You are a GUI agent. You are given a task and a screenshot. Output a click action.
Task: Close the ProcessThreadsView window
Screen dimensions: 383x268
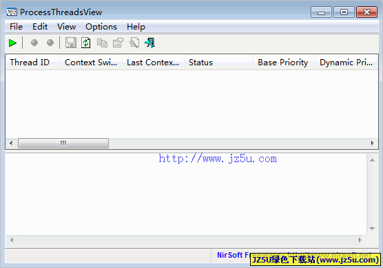coord(366,12)
